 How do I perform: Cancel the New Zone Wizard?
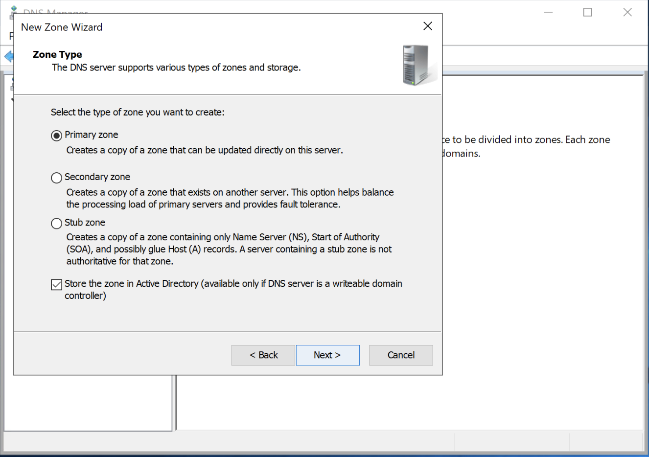pos(401,355)
